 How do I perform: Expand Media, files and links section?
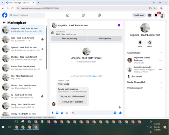coord(145,82)
